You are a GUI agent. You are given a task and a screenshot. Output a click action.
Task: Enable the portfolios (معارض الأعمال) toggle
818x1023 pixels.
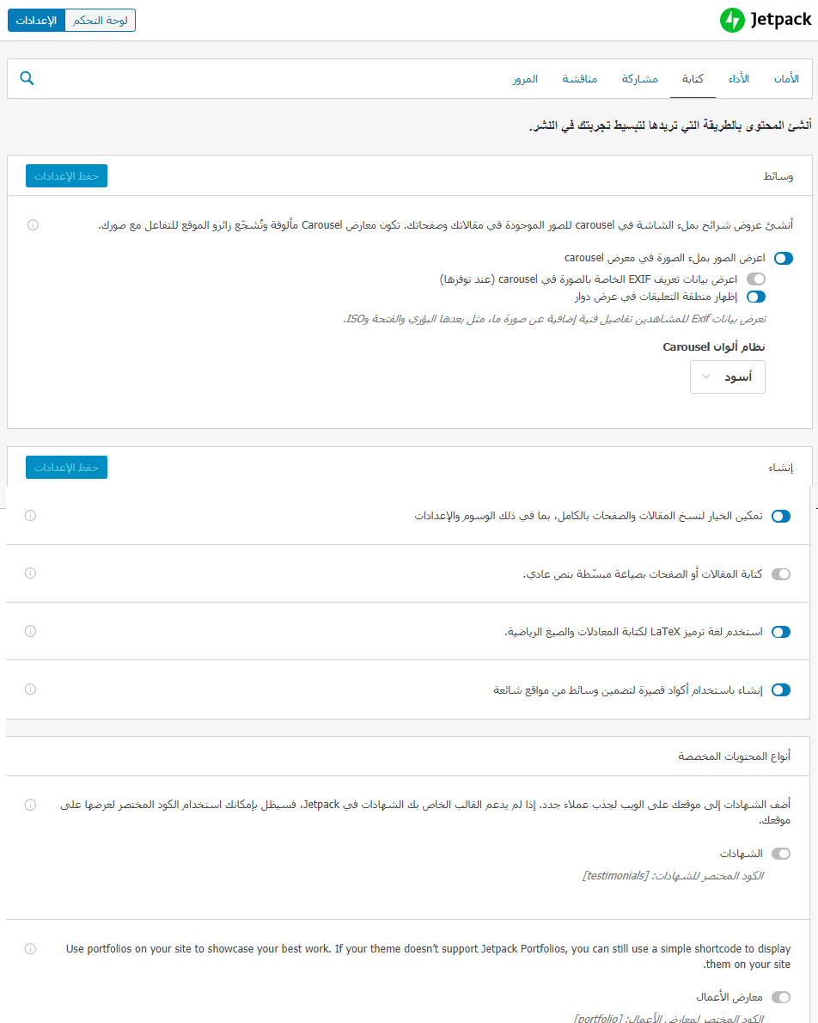781,997
